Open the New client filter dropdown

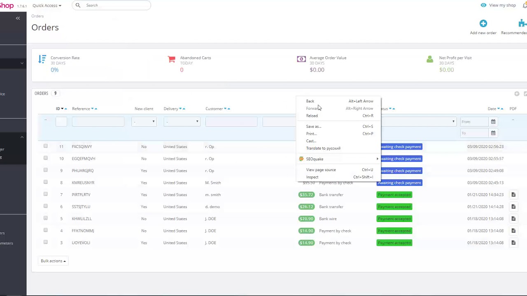144,122
